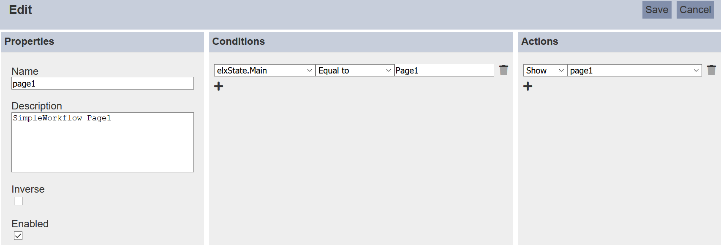The width and height of the screenshot is (721, 245).
Task: Select the Conditions panel header
Action: pos(239,41)
